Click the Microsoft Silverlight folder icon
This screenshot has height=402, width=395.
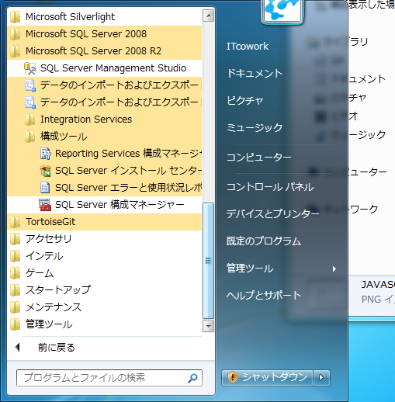pos(16,17)
